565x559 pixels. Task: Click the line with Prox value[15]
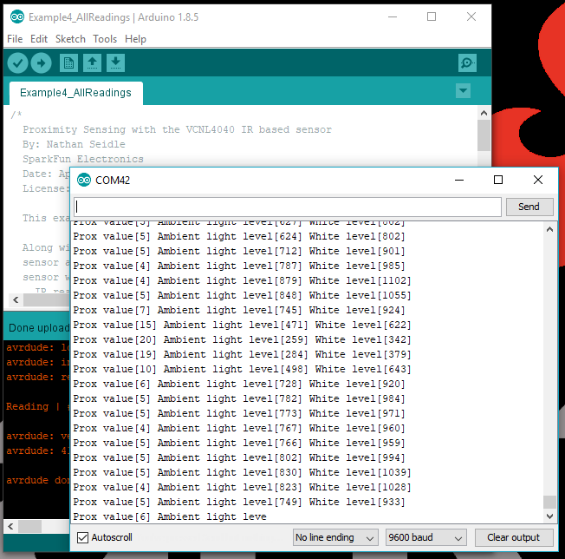(242, 325)
